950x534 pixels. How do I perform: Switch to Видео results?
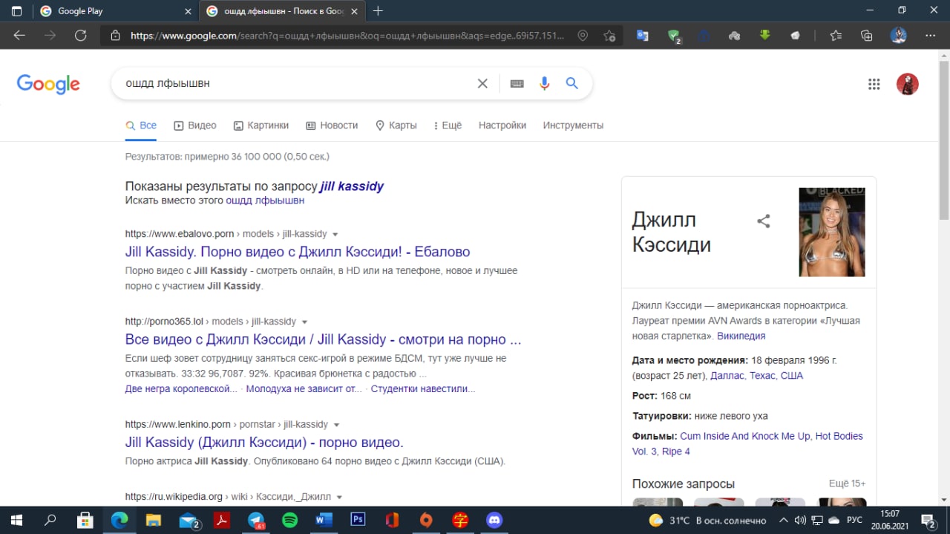click(195, 126)
